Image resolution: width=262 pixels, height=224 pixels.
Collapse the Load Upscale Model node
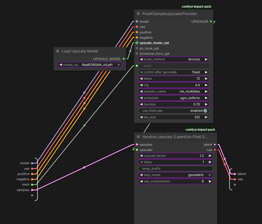click(58, 51)
